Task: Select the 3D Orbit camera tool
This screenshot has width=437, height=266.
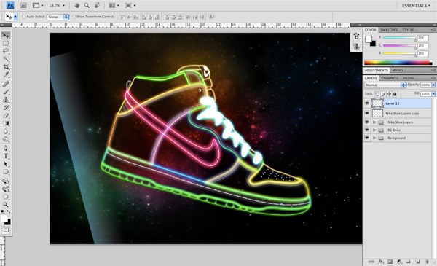Action: coord(6,189)
